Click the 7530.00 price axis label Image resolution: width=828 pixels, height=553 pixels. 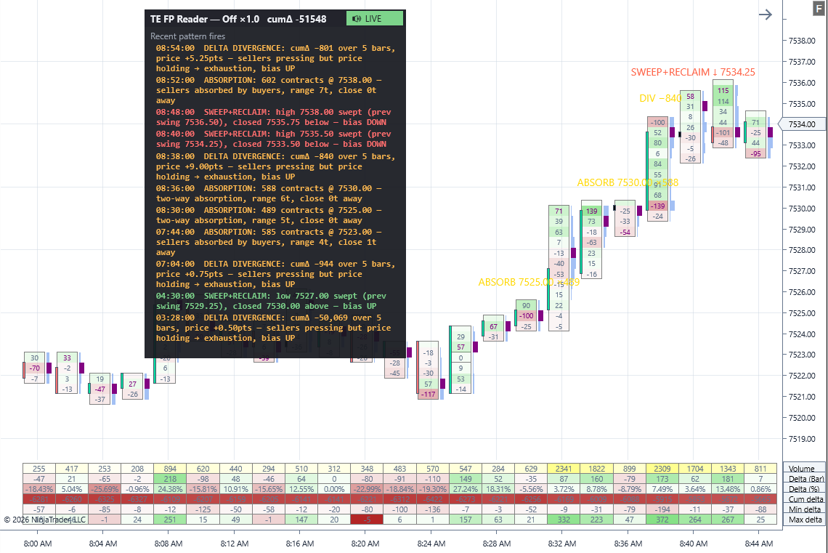(802, 209)
